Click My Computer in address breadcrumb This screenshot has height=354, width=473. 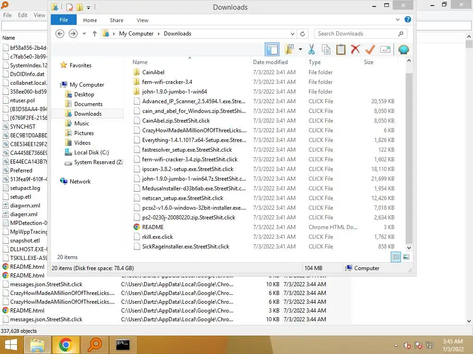[136, 33]
